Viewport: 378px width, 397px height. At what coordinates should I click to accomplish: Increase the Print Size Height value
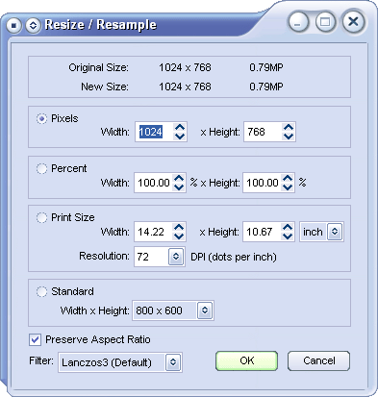click(x=288, y=227)
